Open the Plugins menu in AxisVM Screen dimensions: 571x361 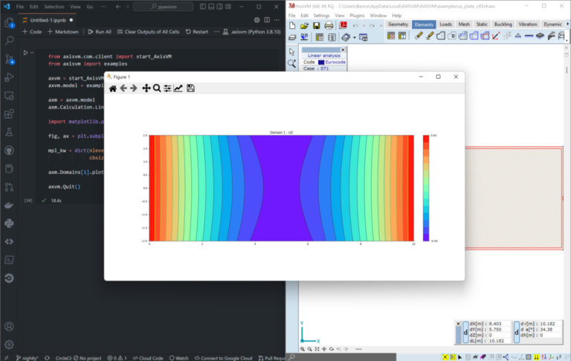click(x=357, y=15)
